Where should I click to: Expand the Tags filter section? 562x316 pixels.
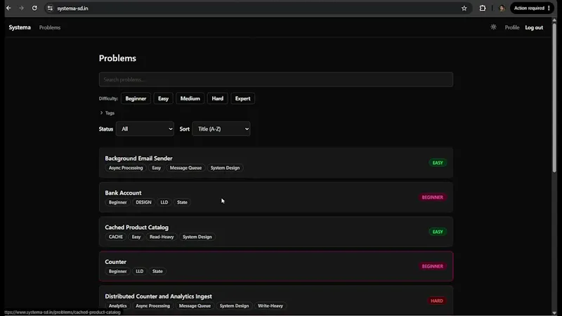pyautogui.click(x=107, y=113)
